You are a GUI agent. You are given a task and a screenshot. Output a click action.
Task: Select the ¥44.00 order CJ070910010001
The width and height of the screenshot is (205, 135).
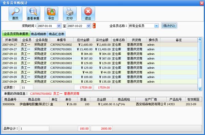[100, 72]
